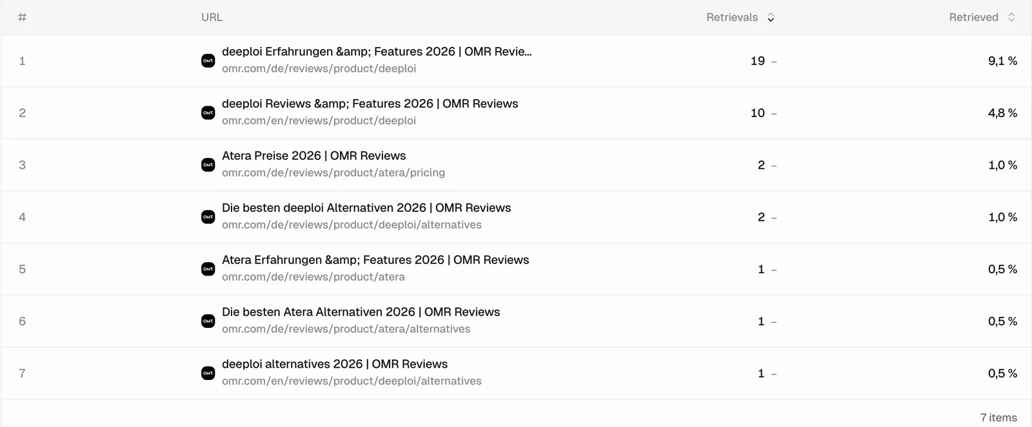Click the 7 items count label
1032x427 pixels.
pyautogui.click(x=998, y=418)
